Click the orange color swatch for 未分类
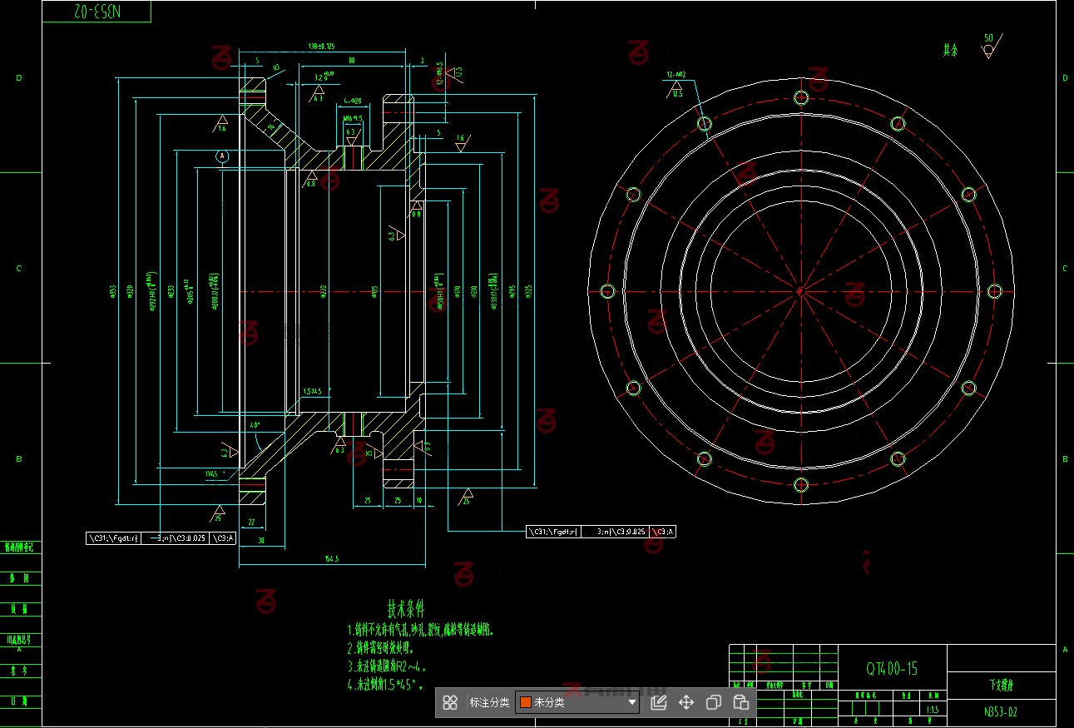Viewport: 1074px width, 728px height. [525, 702]
